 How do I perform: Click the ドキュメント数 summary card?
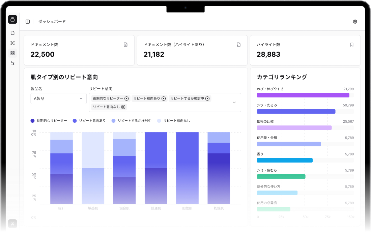(79, 50)
